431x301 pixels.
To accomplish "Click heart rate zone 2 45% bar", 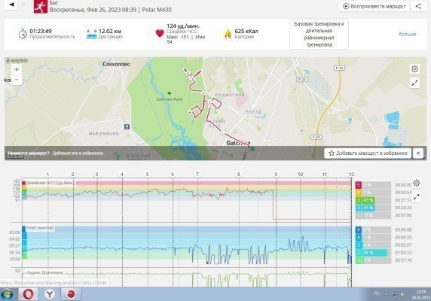I will coord(365,208).
